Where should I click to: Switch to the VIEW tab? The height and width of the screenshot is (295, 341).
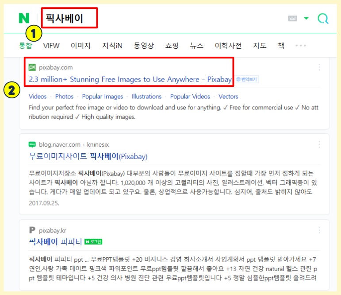tap(51, 46)
